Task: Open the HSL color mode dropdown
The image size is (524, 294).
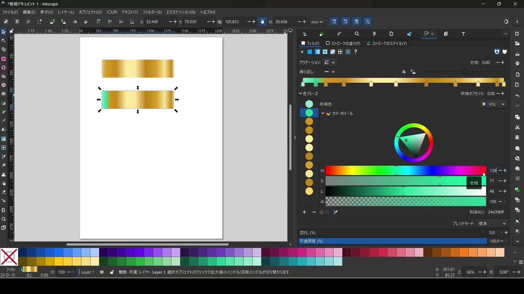Action: pos(493,104)
